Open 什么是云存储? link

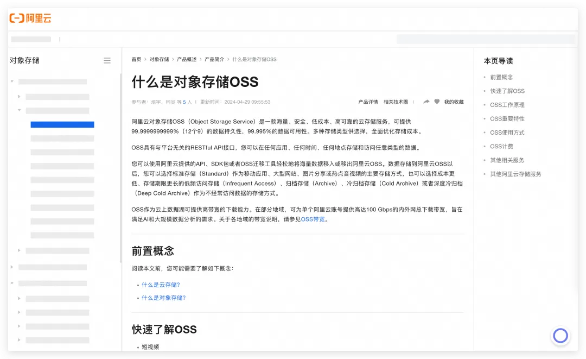pyautogui.click(x=161, y=285)
